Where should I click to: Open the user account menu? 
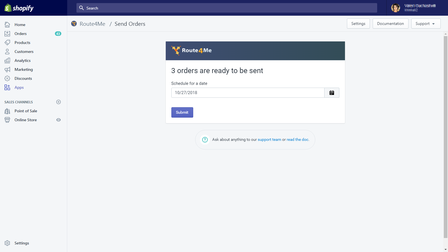coord(414,8)
